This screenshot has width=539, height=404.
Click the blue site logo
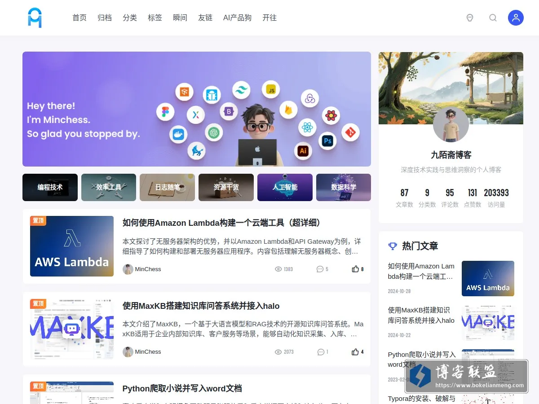[x=35, y=18]
